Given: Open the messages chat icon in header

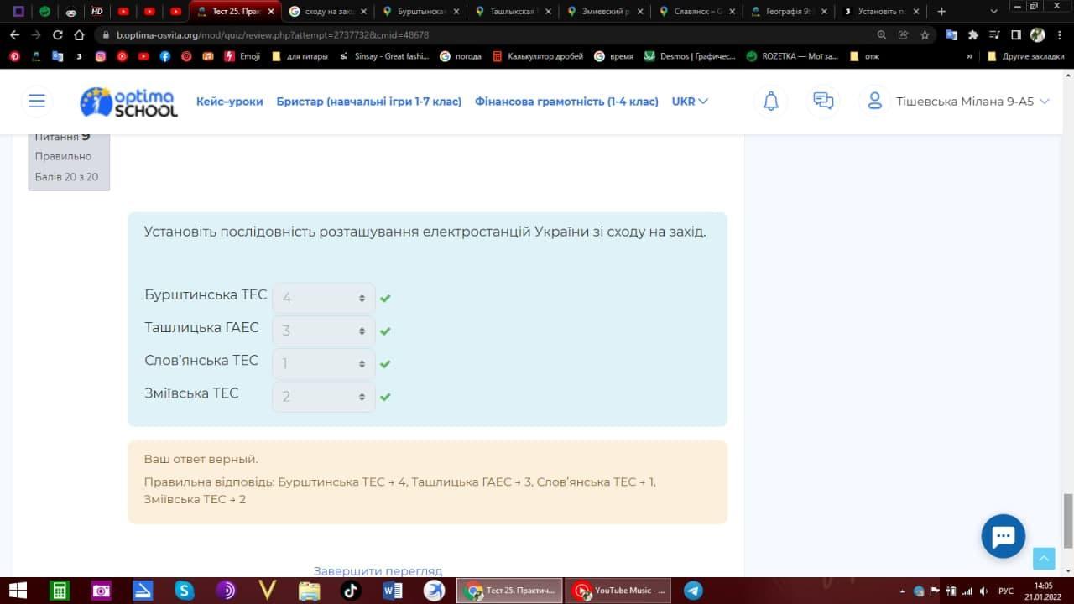Looking at the screenshot, I should coord(823,102).
